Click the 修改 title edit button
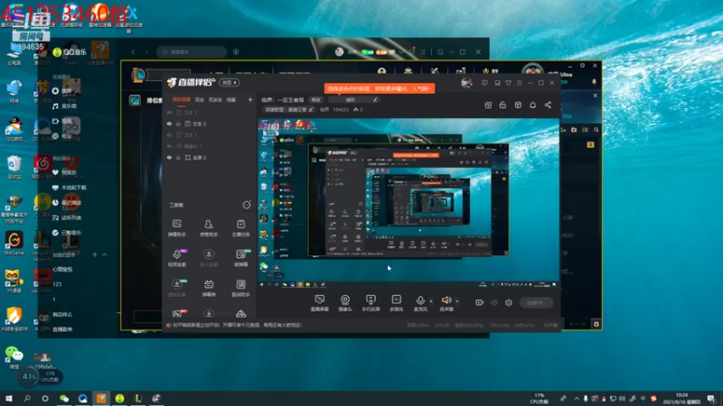723x406 pixels. [x=315, y=100]
